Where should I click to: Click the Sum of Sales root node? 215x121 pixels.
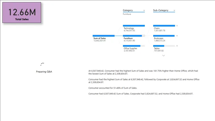tap(103, 38)
